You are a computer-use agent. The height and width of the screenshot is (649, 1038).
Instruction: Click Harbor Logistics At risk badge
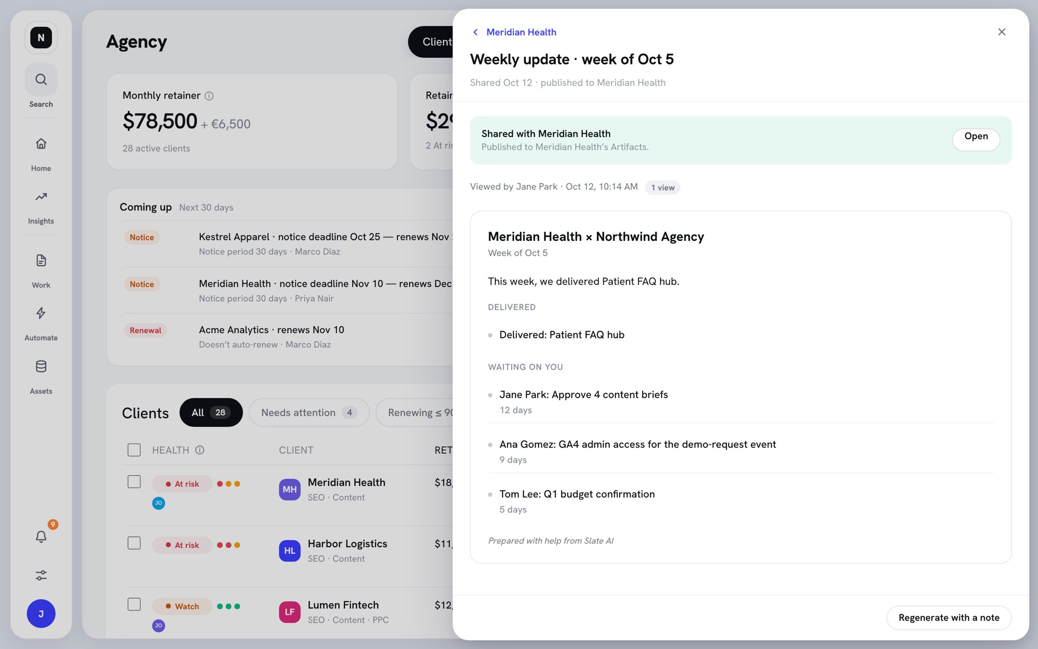pyautogui.click(x=182, y=545)
